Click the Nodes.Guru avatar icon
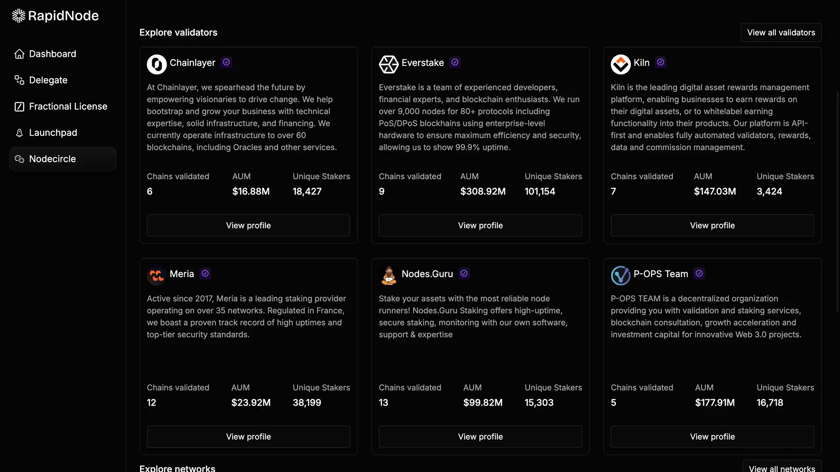Screen dimensions: 840x472 pos(388,275)
